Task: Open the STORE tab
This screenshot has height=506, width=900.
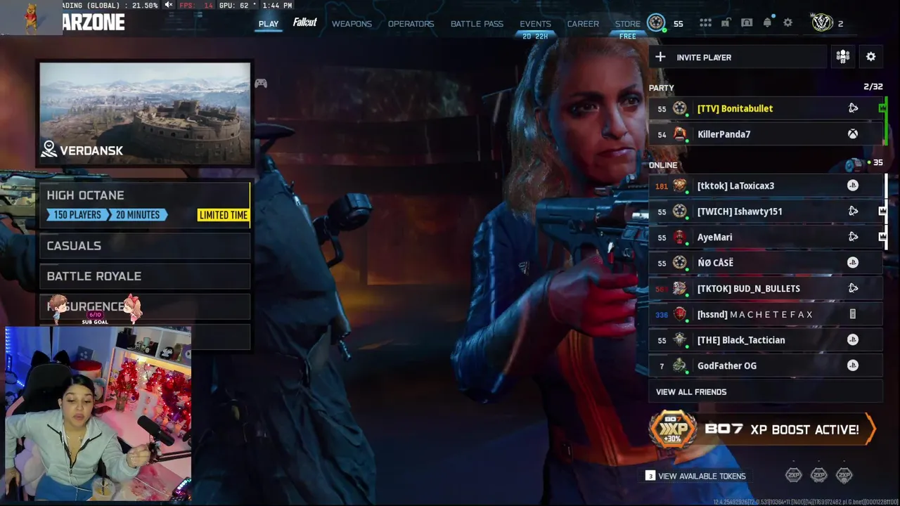Action: [628, 24]
